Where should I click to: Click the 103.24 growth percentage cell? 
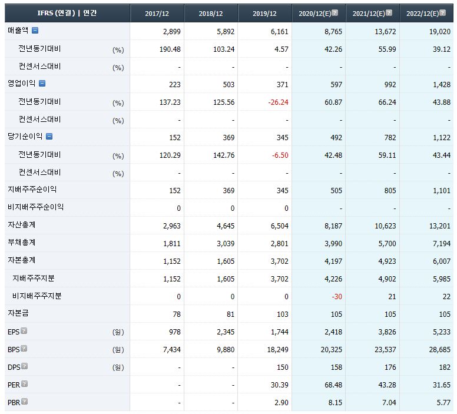[224, 49]
